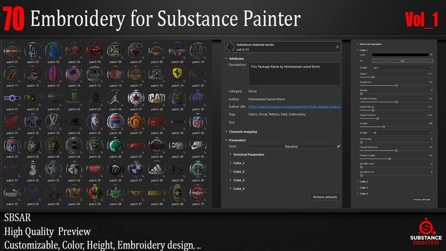Select the patch 57 BMW roundel patch

[x=136, y=169]
